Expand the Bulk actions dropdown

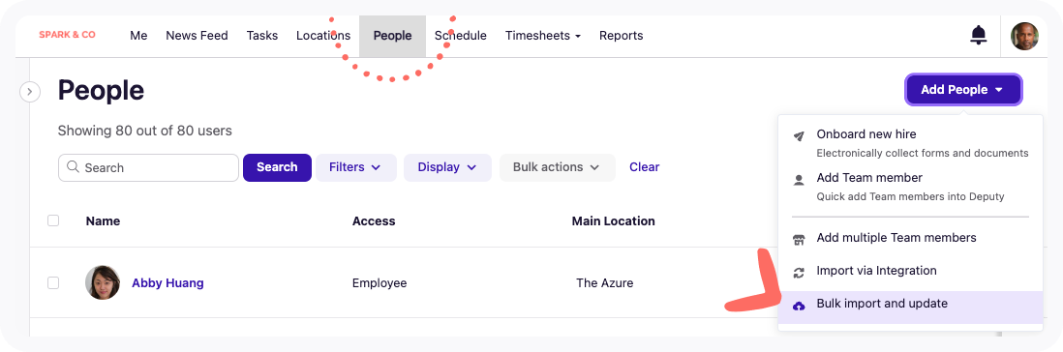coord(557,167)
